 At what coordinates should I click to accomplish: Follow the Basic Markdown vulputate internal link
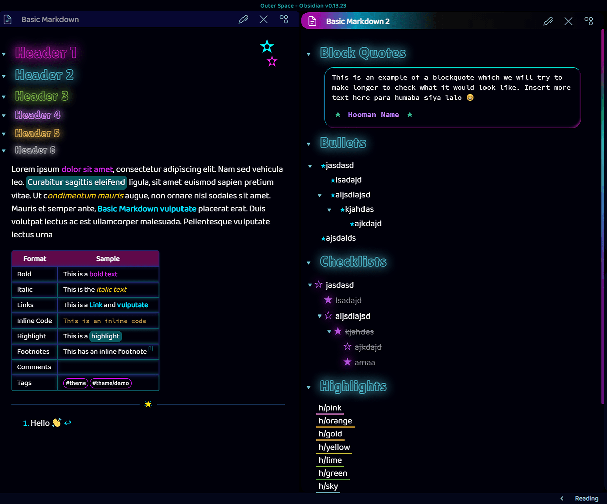(147, 208)
